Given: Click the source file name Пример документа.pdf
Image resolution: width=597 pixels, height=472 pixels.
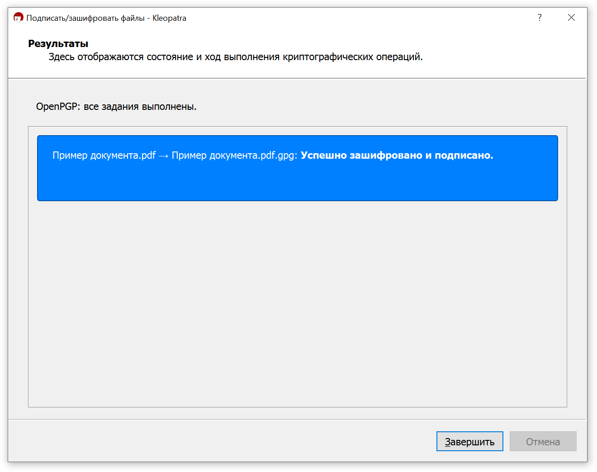Looking at the screenshot, I should coord(104,155).
